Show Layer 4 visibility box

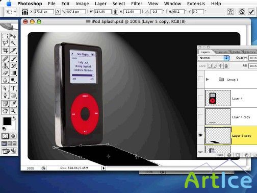click(200, 98)
